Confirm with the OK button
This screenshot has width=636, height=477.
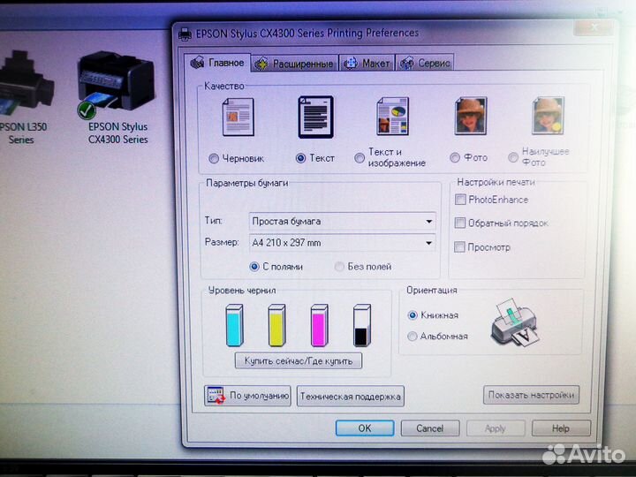click(x=365, y=428)
